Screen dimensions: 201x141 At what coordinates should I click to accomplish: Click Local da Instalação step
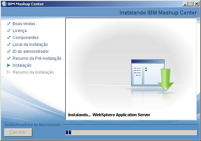click(x=30, y=45)
